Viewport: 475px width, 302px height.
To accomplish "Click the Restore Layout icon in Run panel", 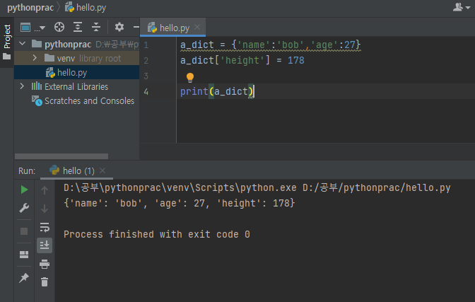I will point(24,255).
